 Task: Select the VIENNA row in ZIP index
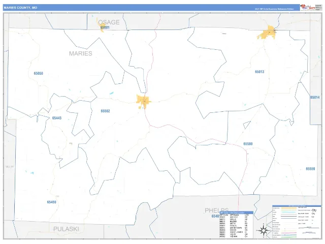pos(234,236)
